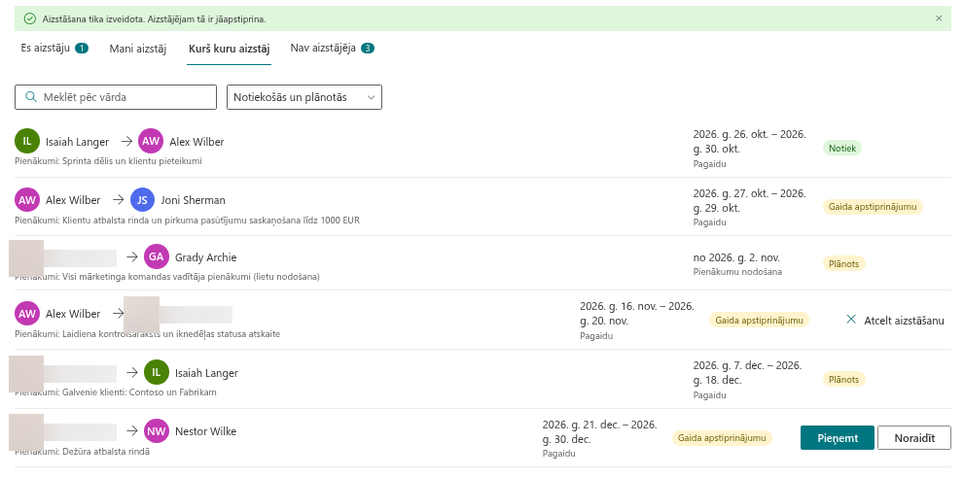964x477 pixels.
Task: Click duties text Sprinta dēlis un klientu pieteikumi
Action: [x=108, y=161]
